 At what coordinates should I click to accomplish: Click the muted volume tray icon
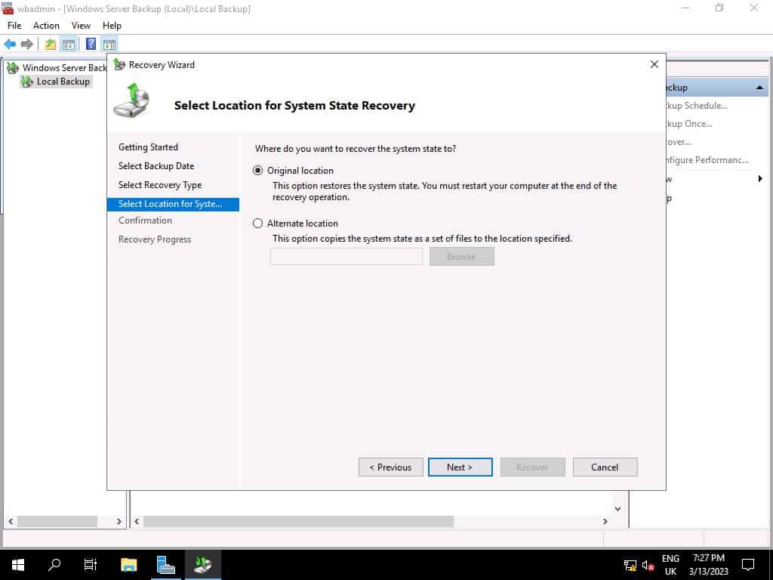[648, 565]
